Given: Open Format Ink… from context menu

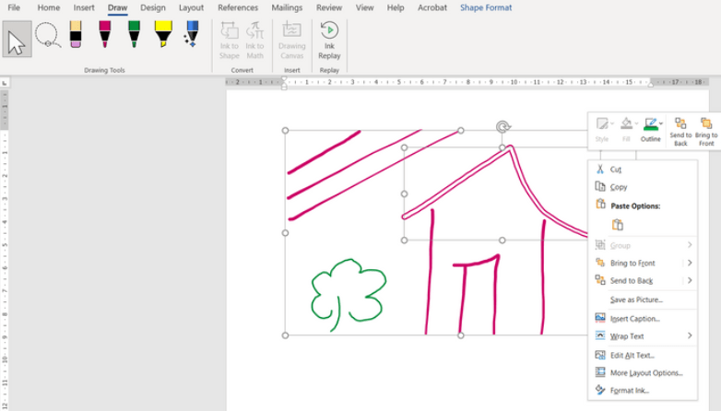Looking at the screenshot, I should pos(629,391).
